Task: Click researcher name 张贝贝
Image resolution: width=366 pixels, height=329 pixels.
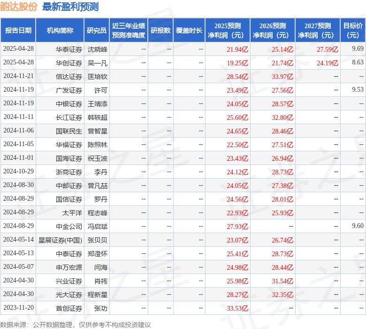Action: click(98, 240)
